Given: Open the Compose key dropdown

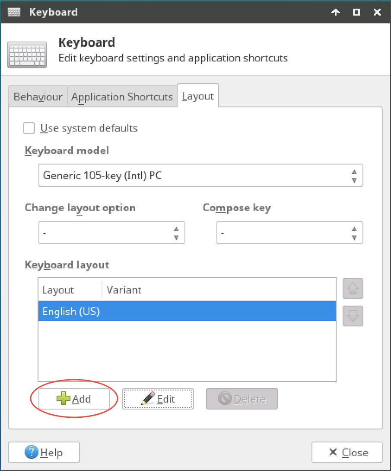Looking at the screenshot, I should click(x=289, y=233).
